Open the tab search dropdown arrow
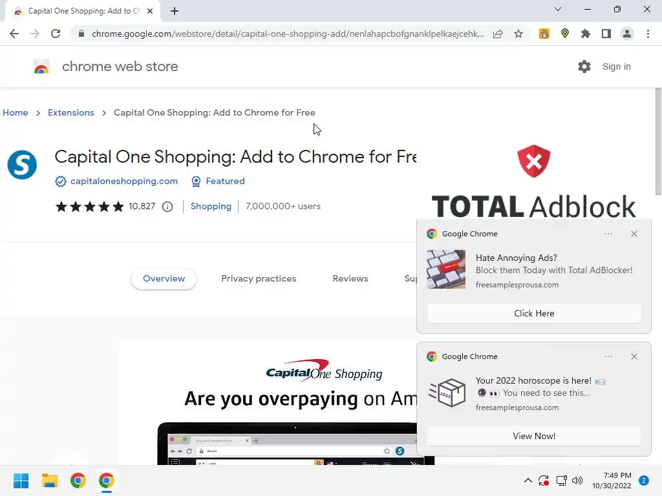This screenshot has width=662, height=496. [558, 9]
